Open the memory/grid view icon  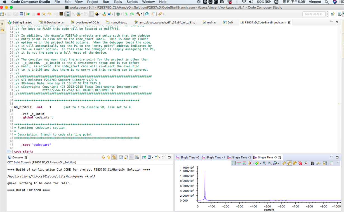pyautogui.click(x=61, y=14)
